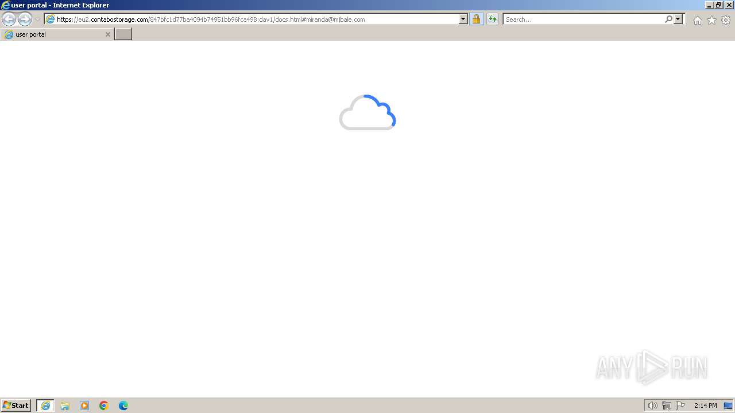Go to the Home page icon
The height and width of the screenshot is (413, 735).
coord(697,20)
